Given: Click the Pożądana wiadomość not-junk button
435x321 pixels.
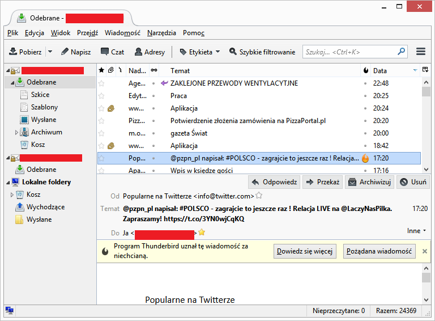Looking at the screenshot, I should [x=379, y=251].
